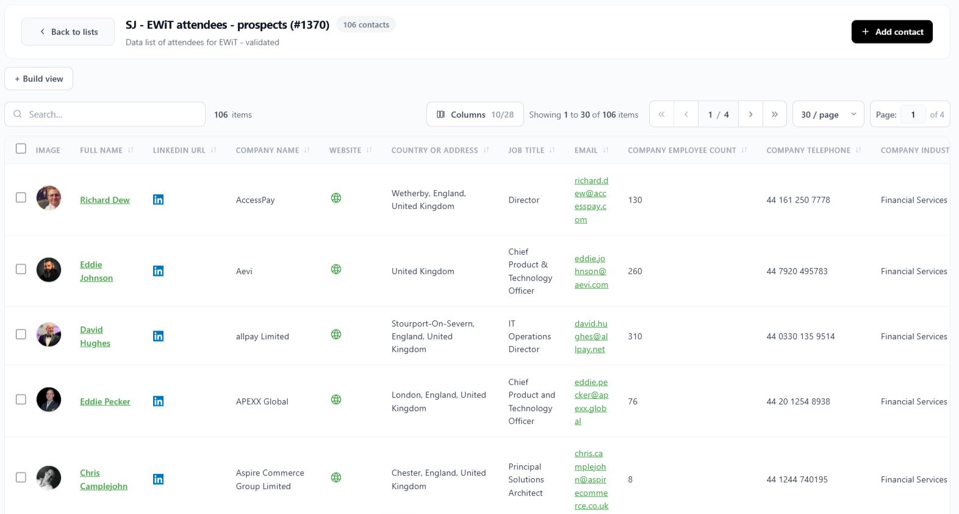The height and width of the screenshot is (514, 959).
Task: Focus the Search contacts input field
Action: (x=105, y=114)
